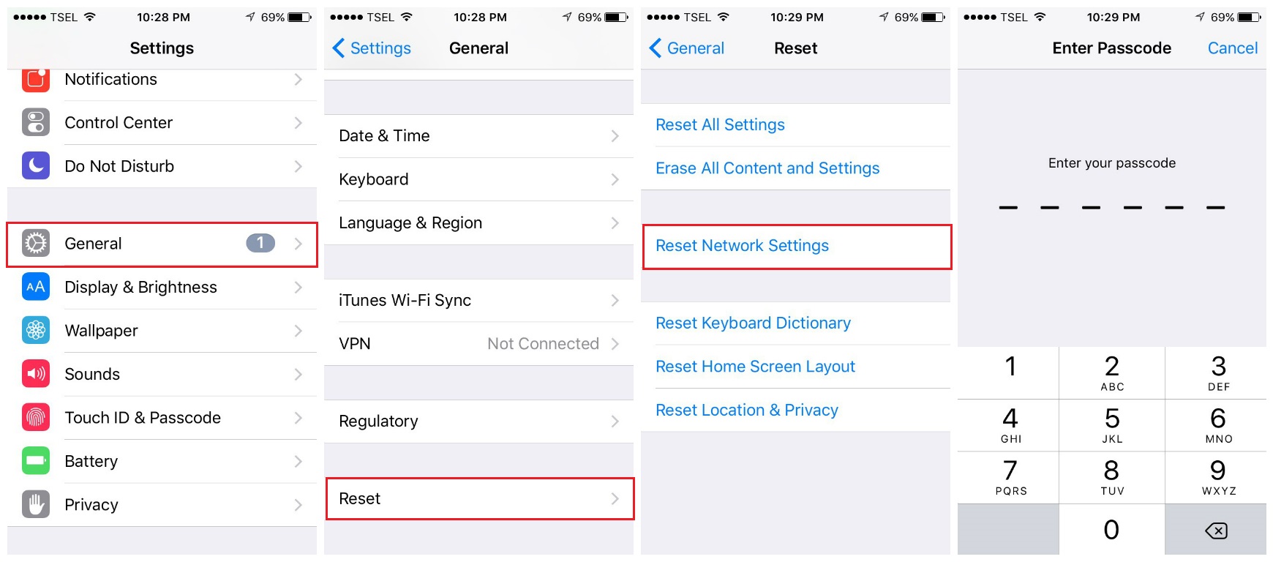Tap the 5 JKL keypad key

point(1112,425)
